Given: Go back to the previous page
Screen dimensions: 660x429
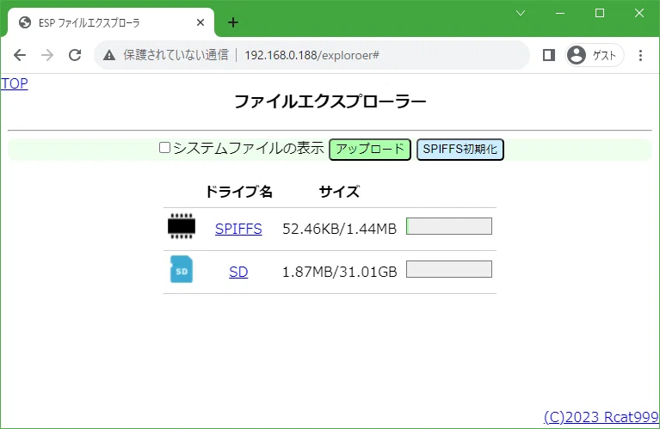Looking at the screenshot, I should point(20,55).
